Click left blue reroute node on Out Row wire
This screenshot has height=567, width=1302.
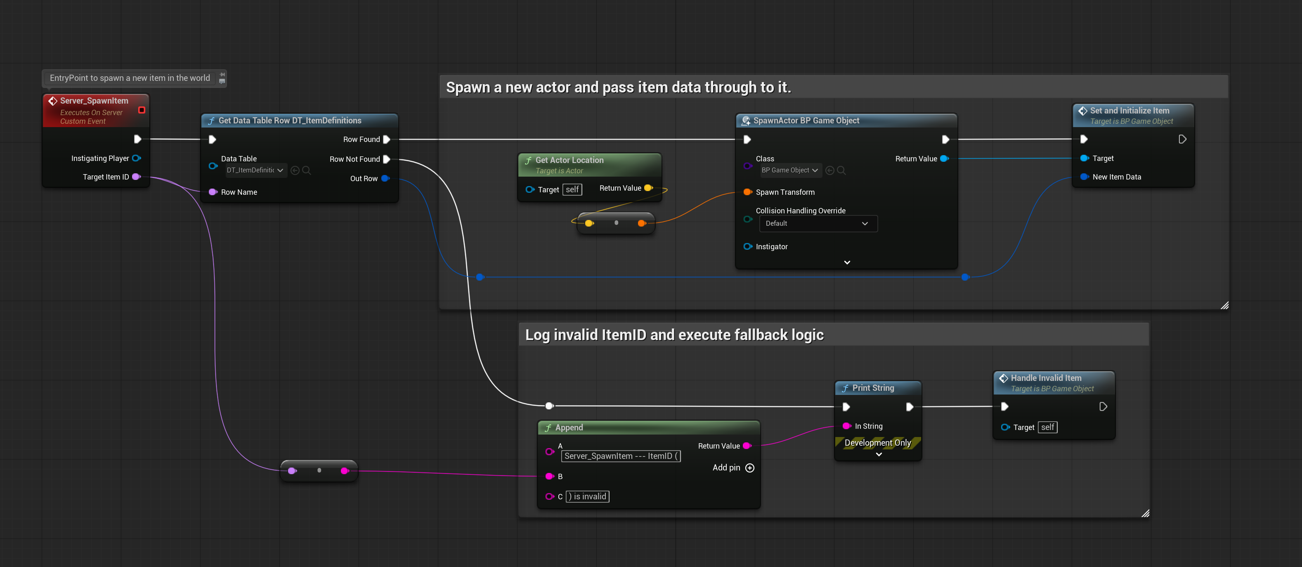pos(480,277)
